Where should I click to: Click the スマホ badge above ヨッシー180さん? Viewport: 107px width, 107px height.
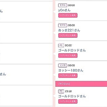point(63,65)
